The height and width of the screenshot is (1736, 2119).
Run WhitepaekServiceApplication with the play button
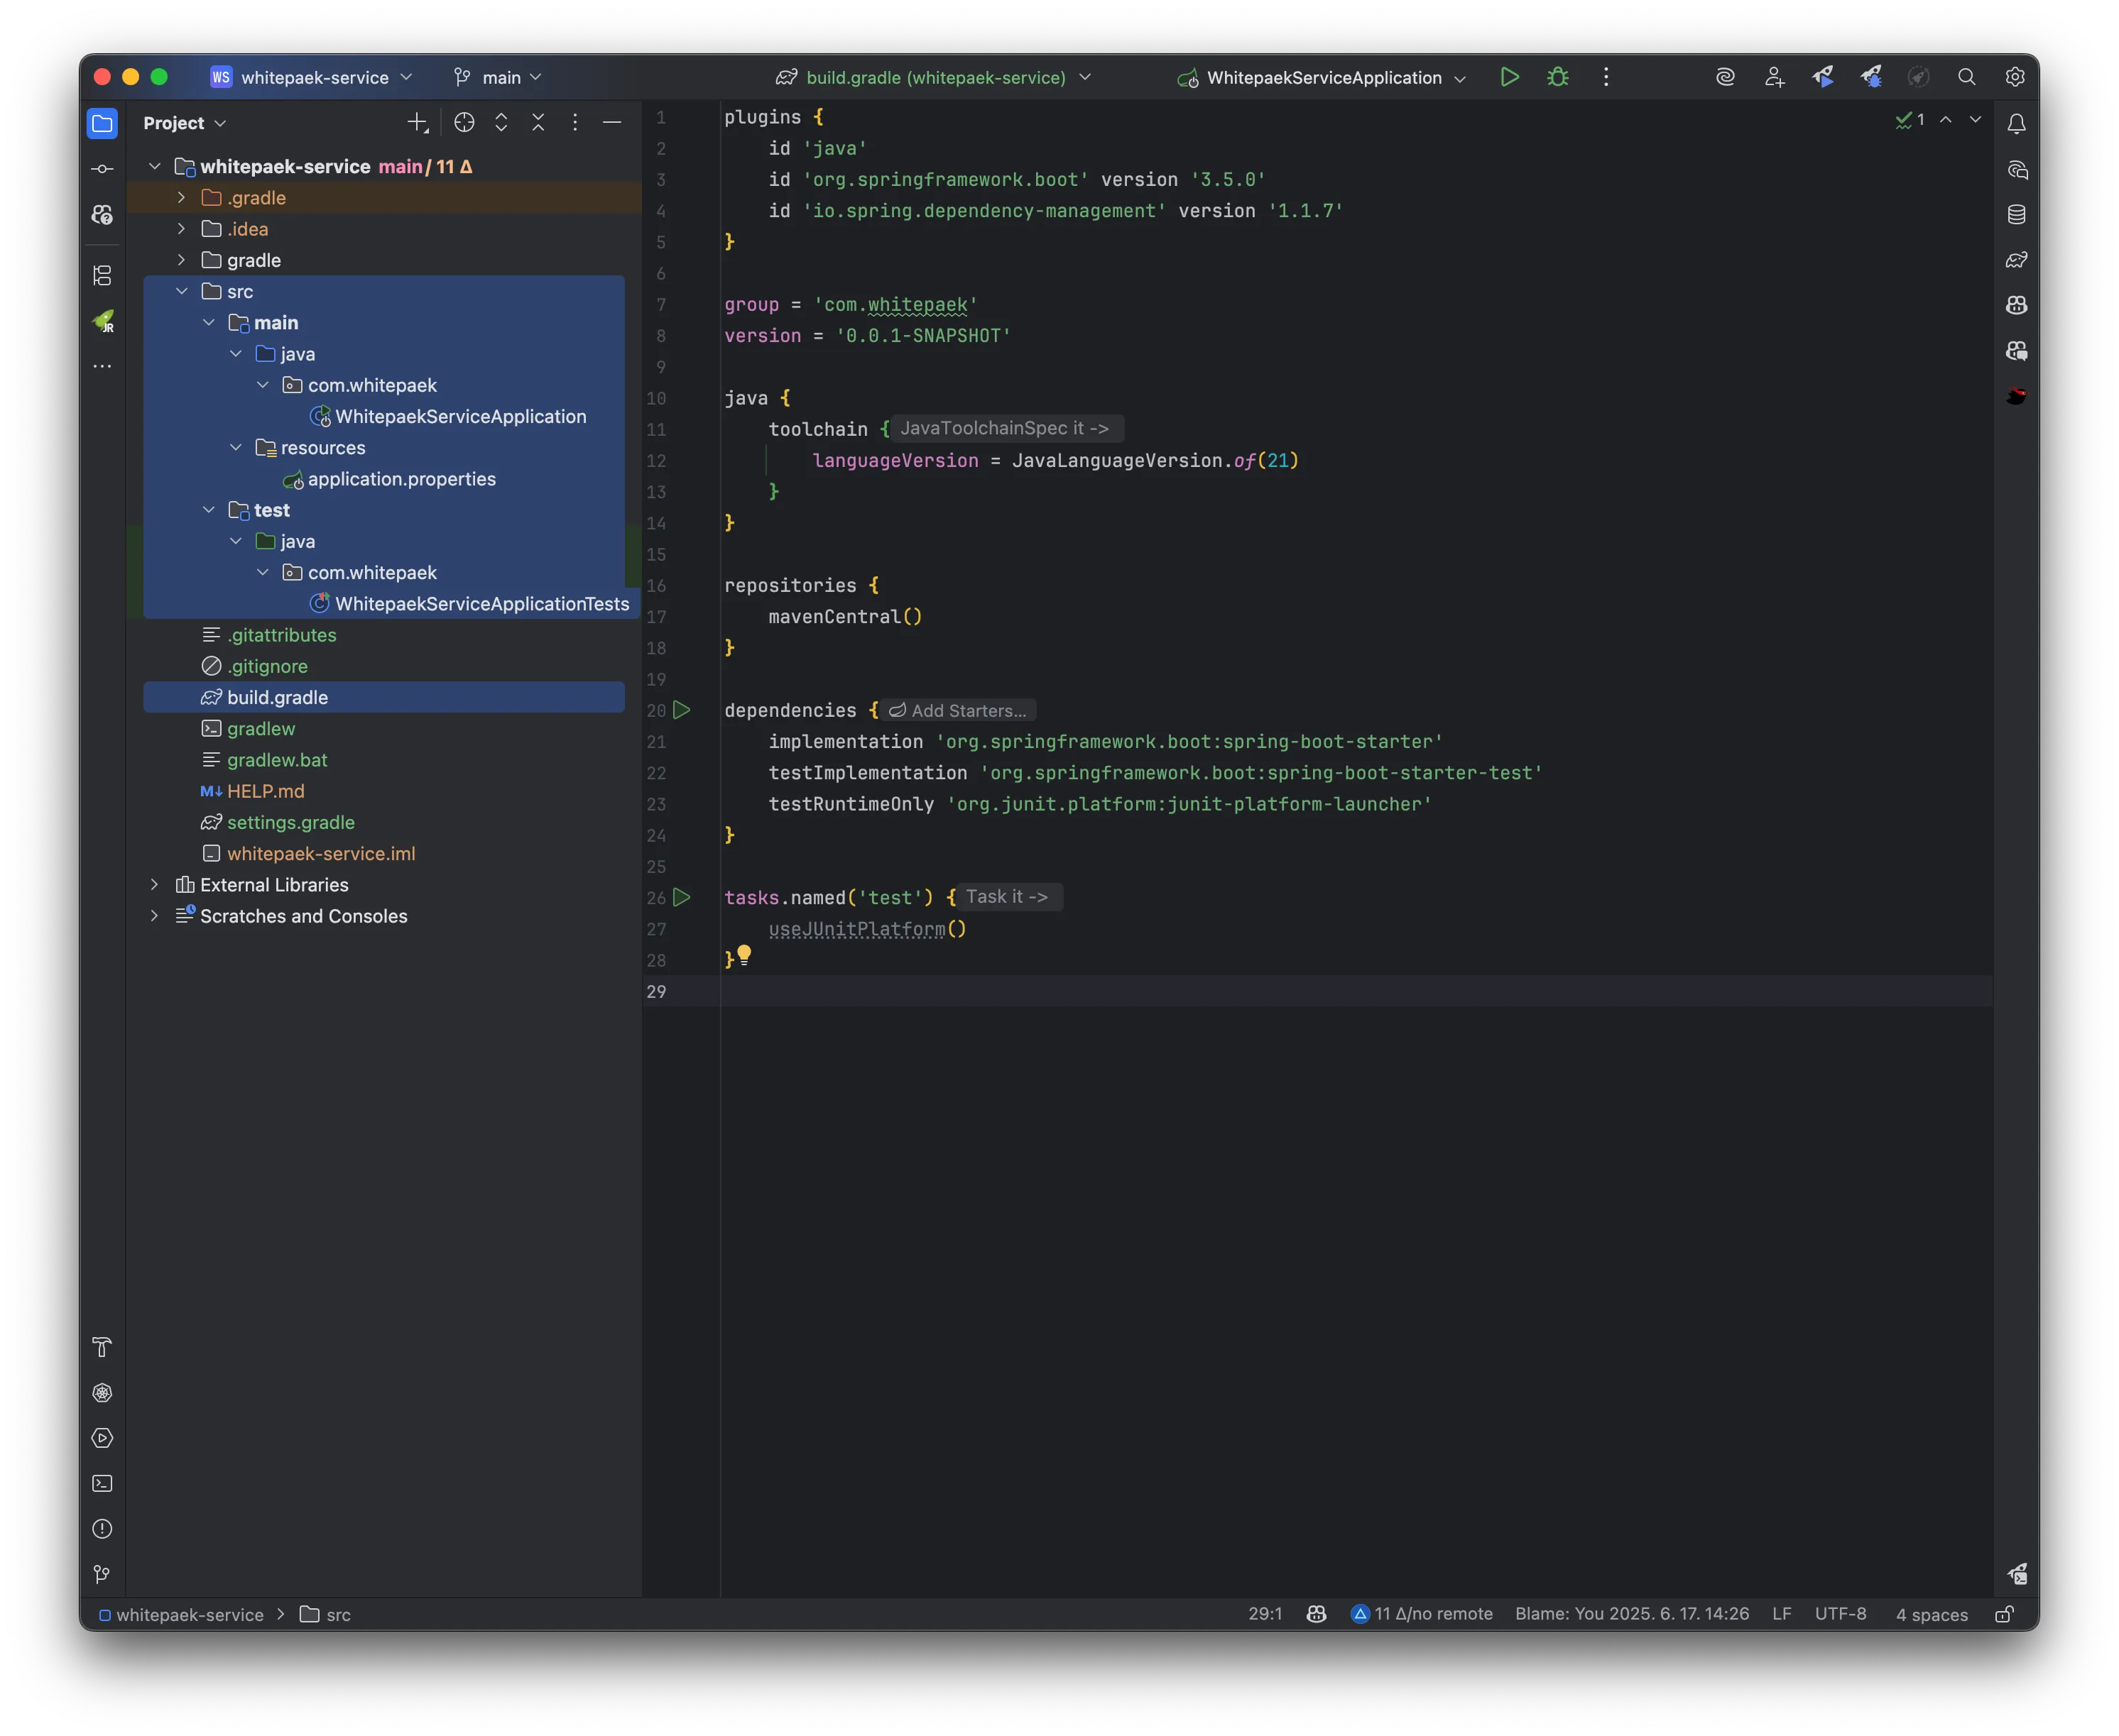pos(1509,77)
